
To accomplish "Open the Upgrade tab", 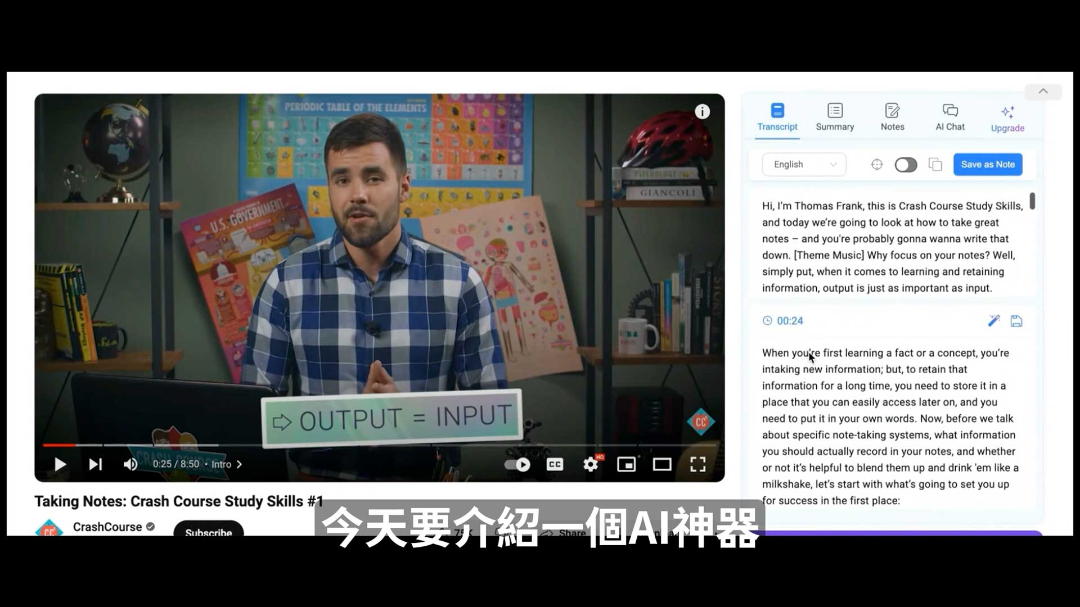I will pos(1007,119).
